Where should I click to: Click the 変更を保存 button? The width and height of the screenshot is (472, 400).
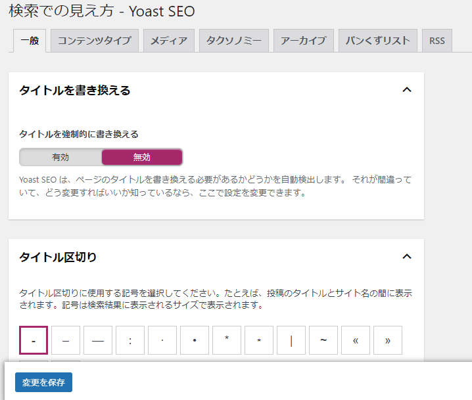43,382
